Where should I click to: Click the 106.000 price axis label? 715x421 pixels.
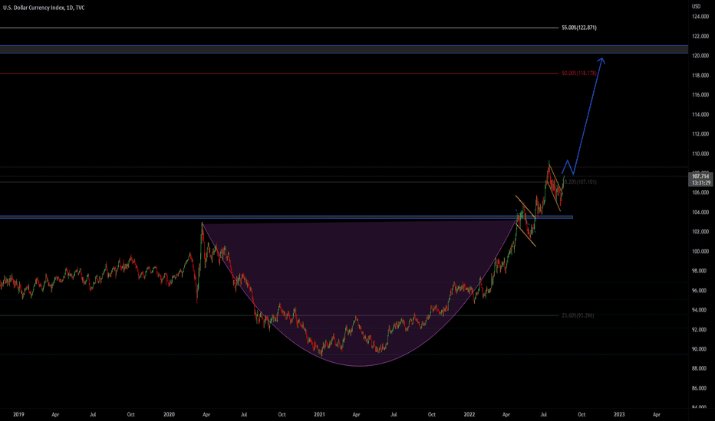[700, 193]
